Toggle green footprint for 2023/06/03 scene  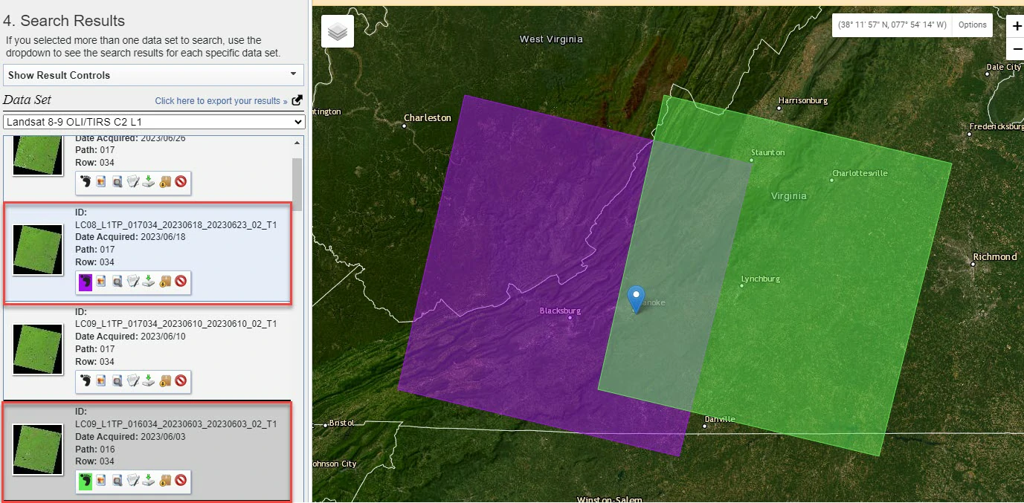pyautogui.click(x=85, y=481)
